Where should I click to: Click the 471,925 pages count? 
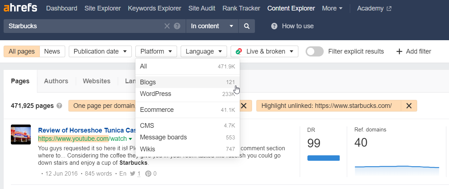pos(32,106)
